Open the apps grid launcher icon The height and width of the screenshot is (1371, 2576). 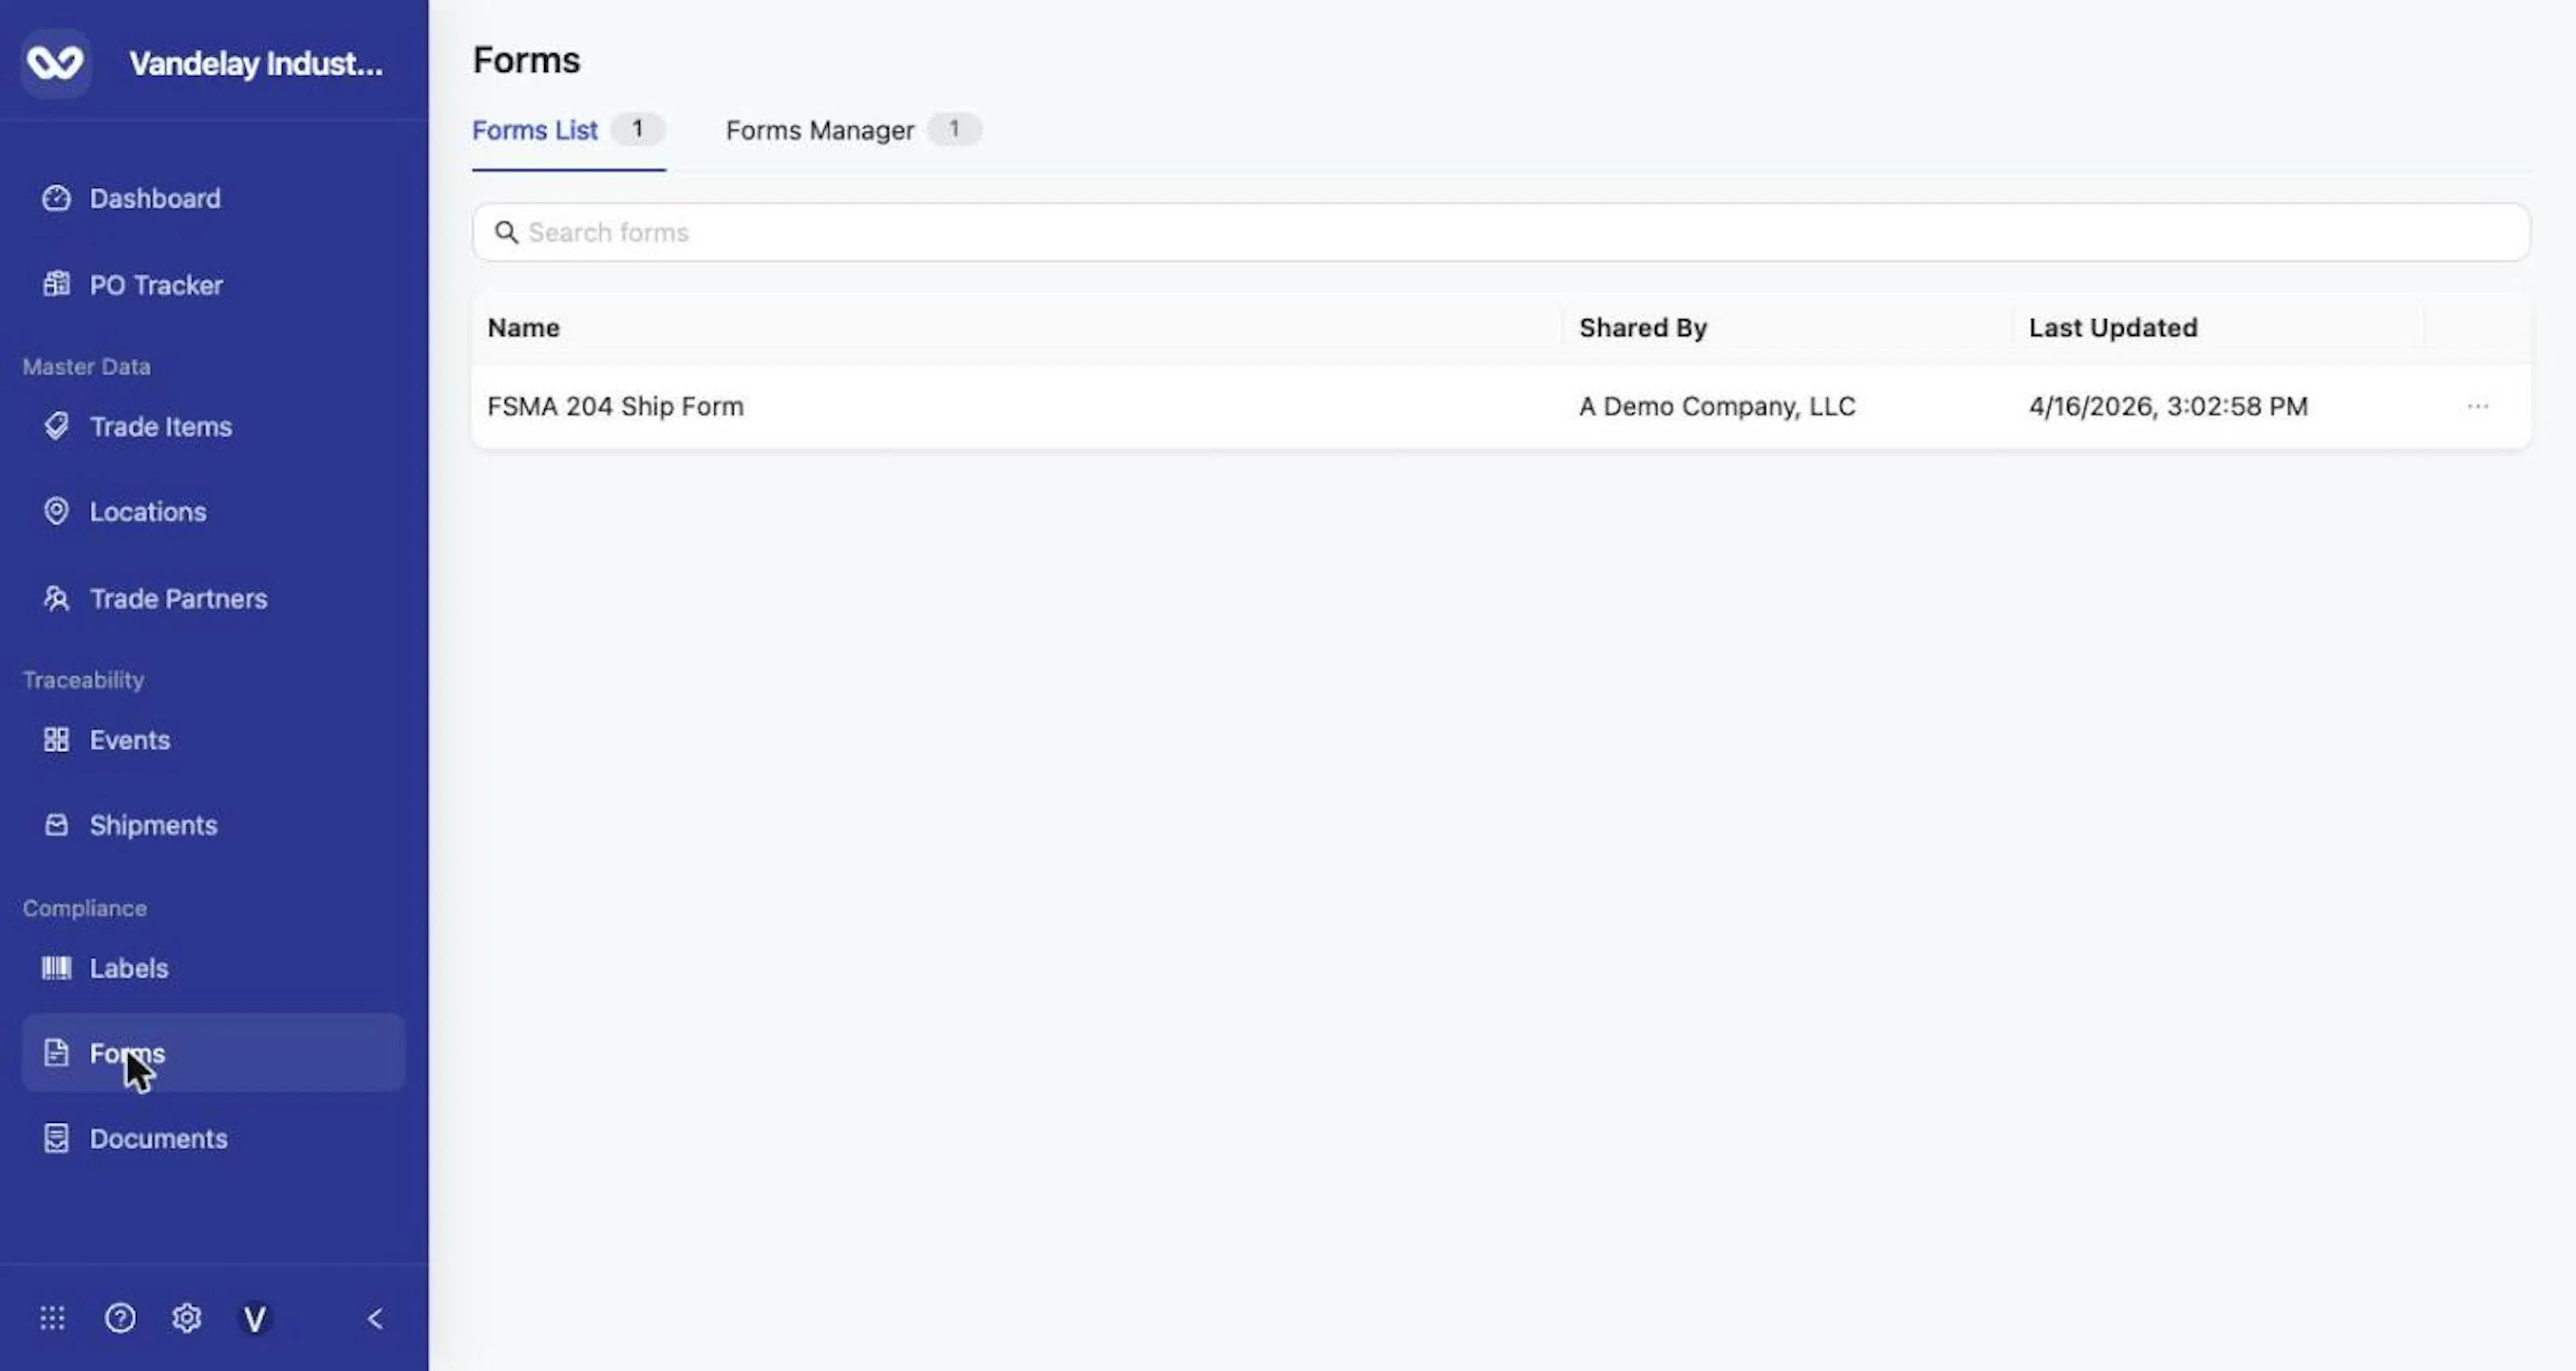[53, 1318]
